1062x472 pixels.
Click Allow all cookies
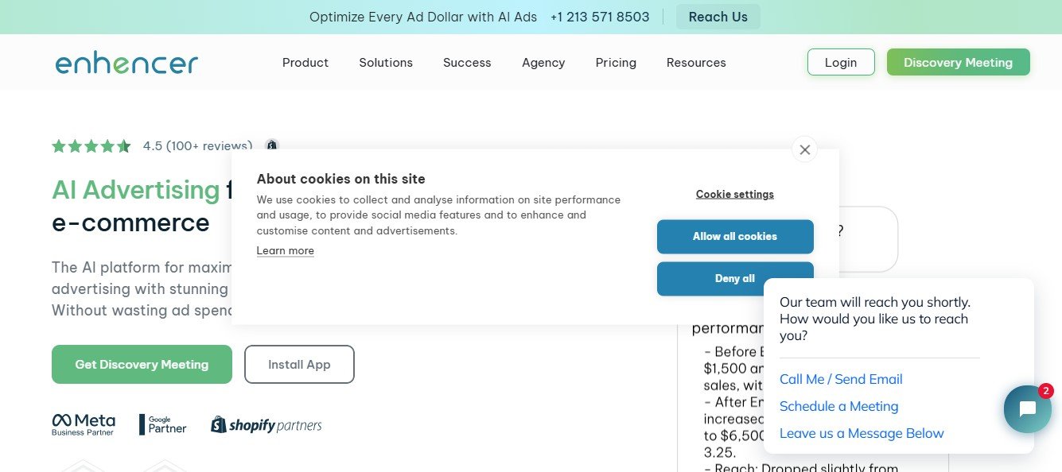coord(735,237)
